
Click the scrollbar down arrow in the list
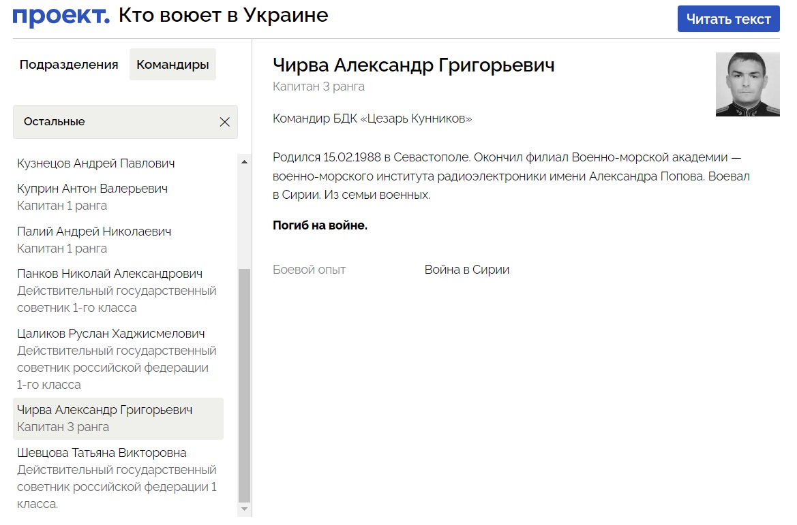tap(242, 509)
